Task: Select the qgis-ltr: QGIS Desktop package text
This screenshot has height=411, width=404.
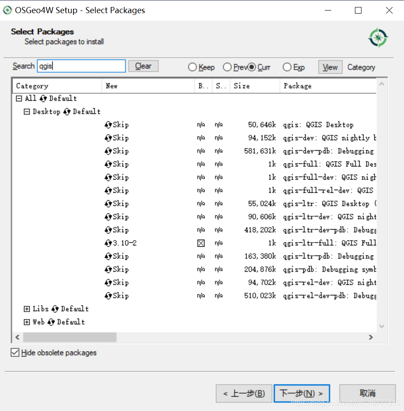Action: pyautogui.click(x=330, y=204)
